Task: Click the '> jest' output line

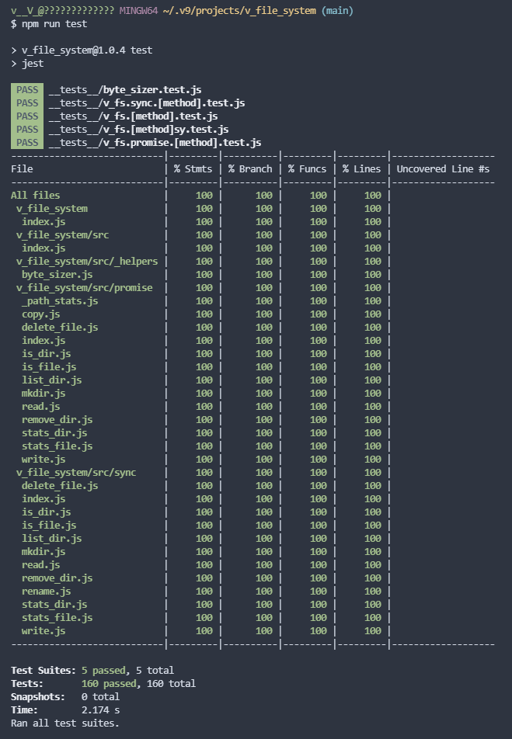Action: point(27,63)
